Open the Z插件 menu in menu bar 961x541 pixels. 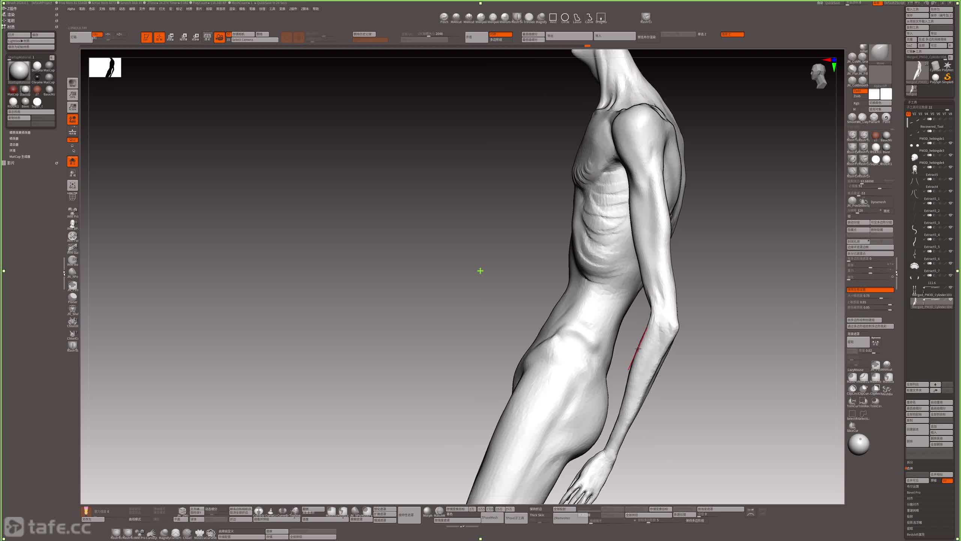293,9
